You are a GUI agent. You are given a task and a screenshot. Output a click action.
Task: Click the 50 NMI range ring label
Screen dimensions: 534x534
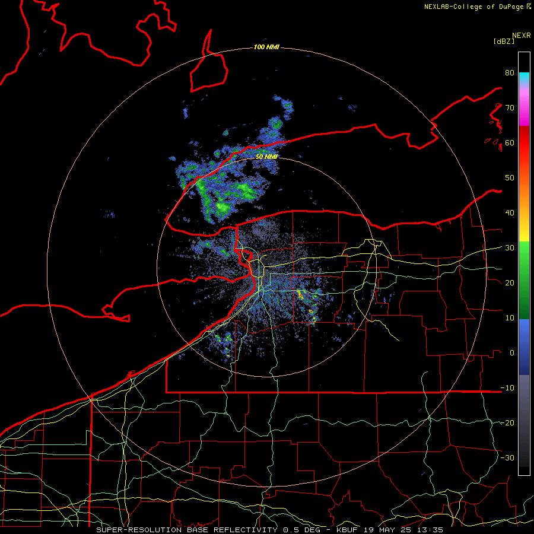266,157
